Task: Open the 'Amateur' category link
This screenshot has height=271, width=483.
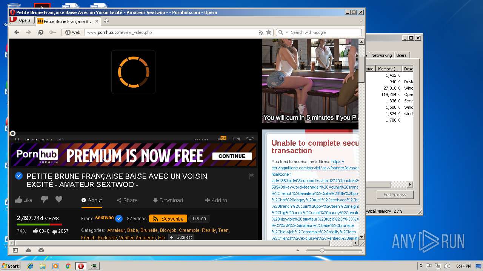Action: pos(116,230)
